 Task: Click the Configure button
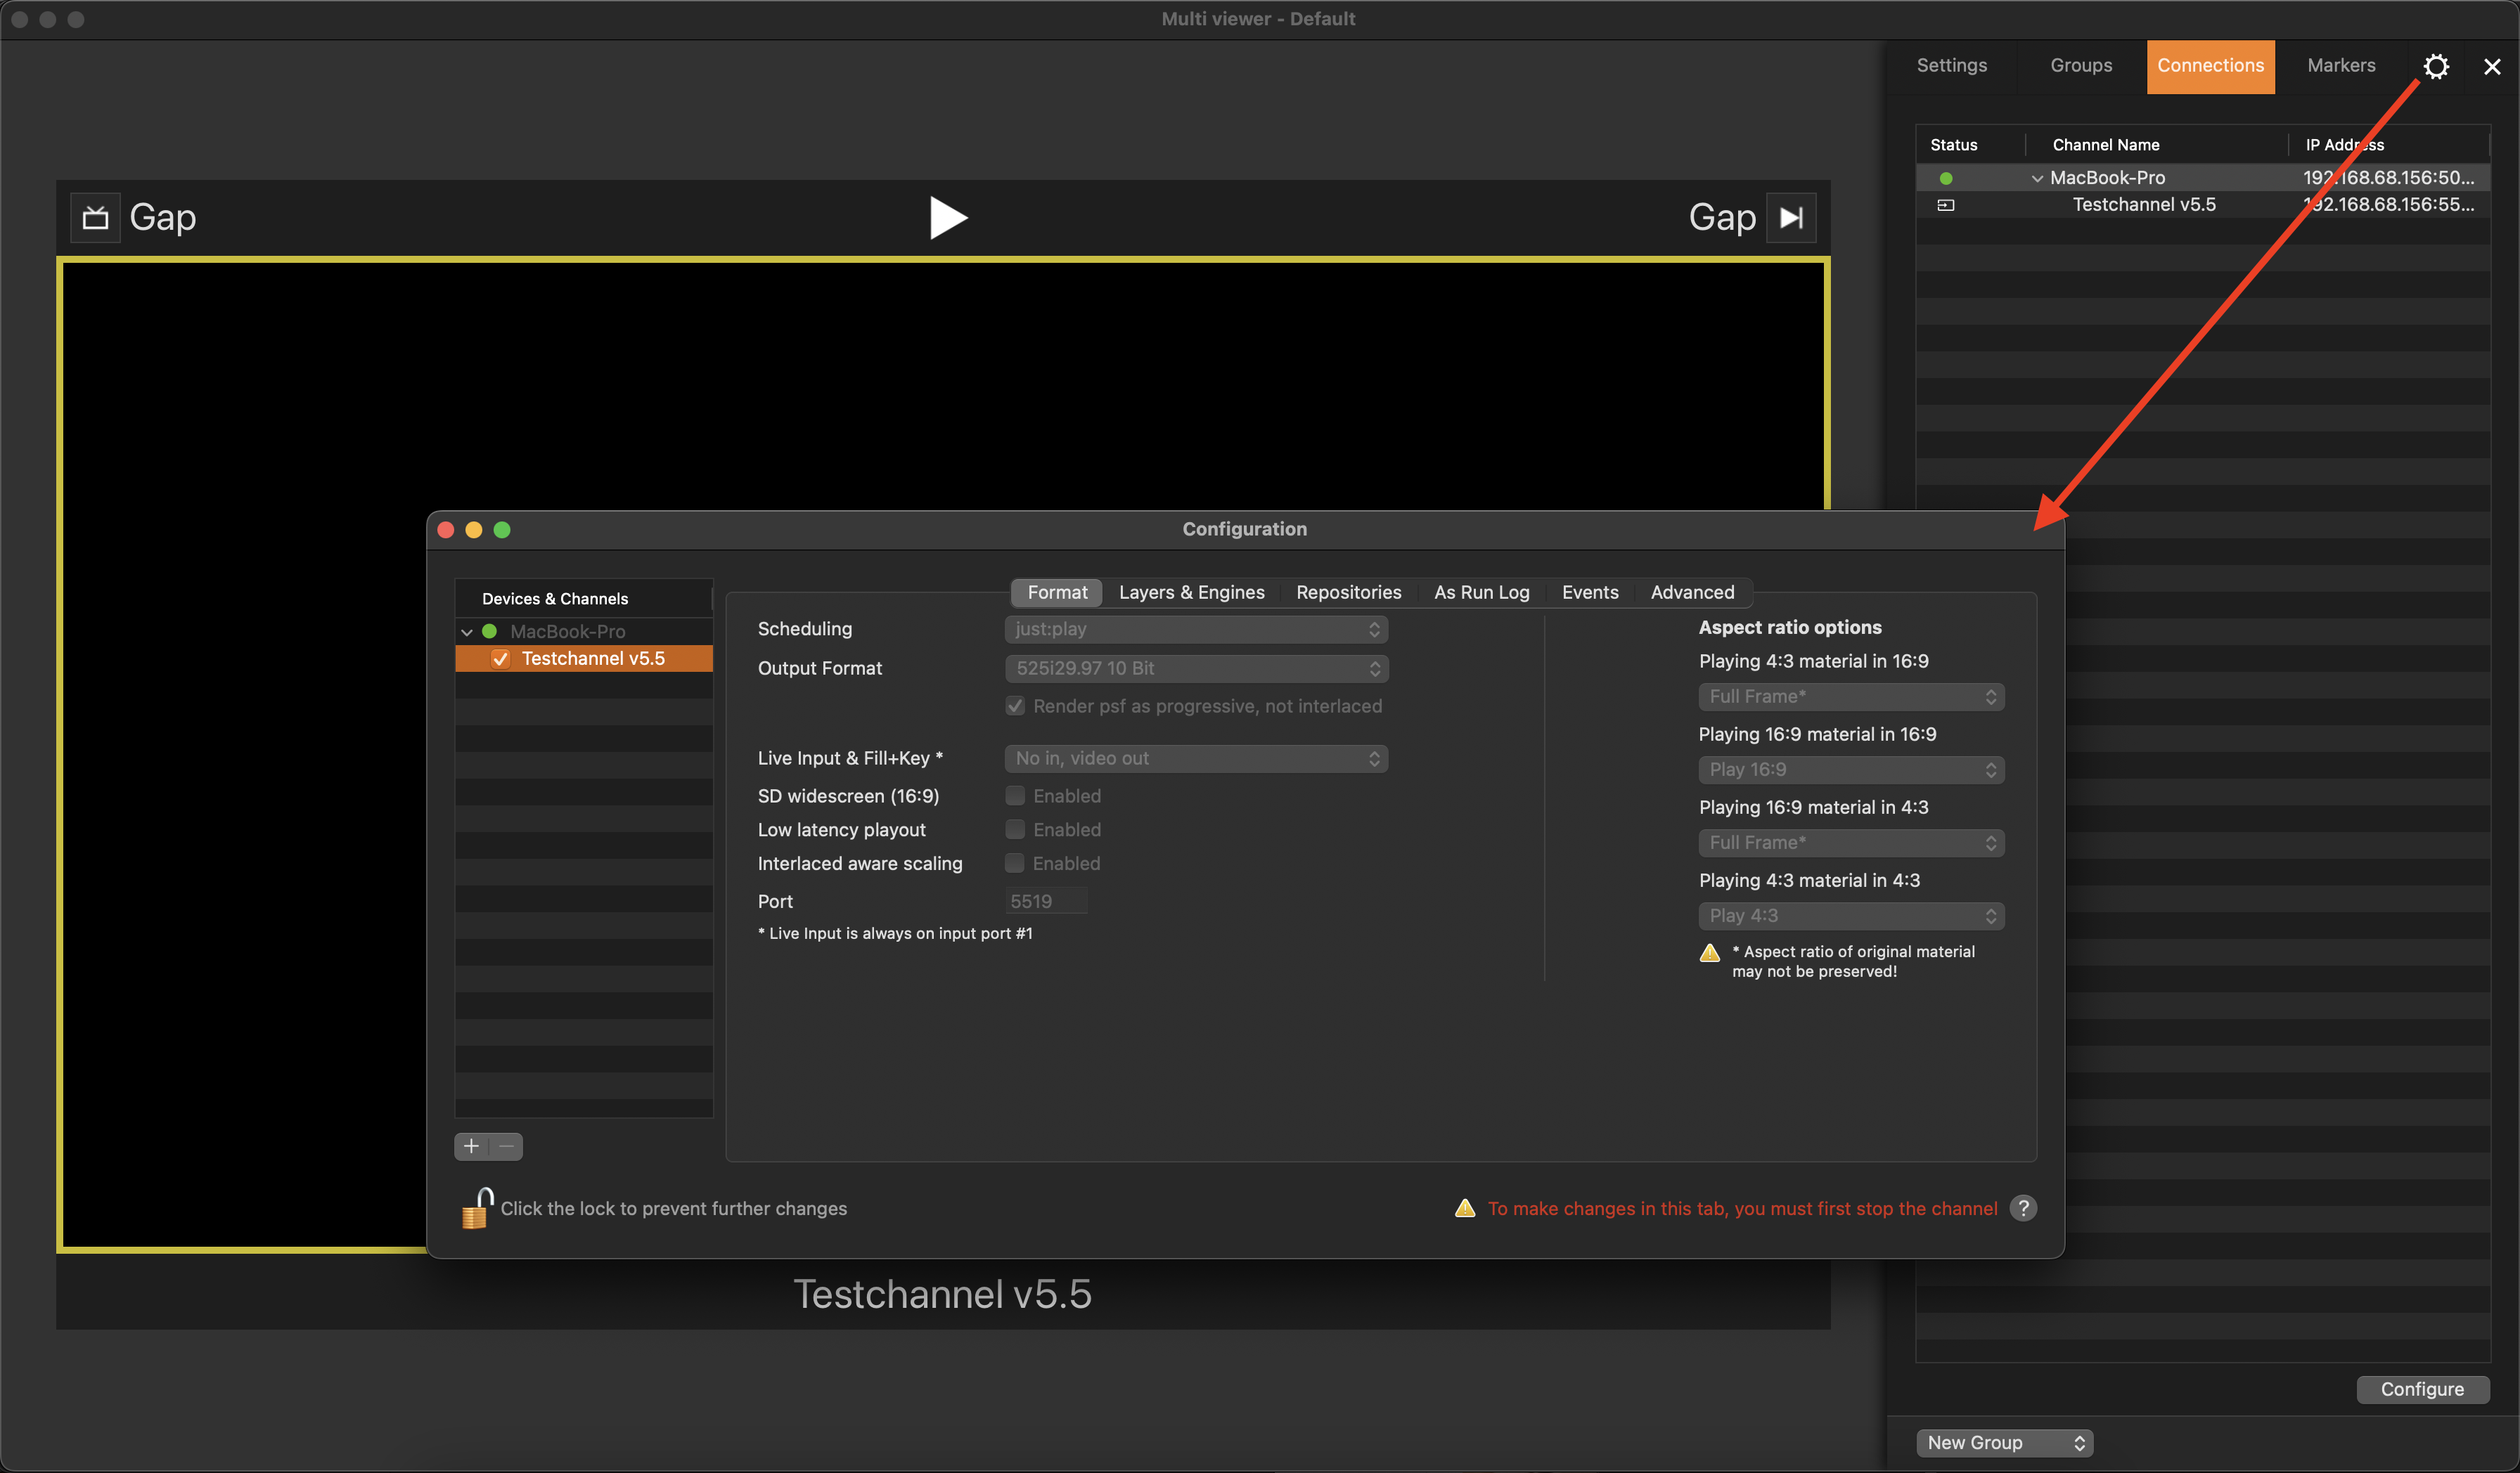(2422, 1389)
